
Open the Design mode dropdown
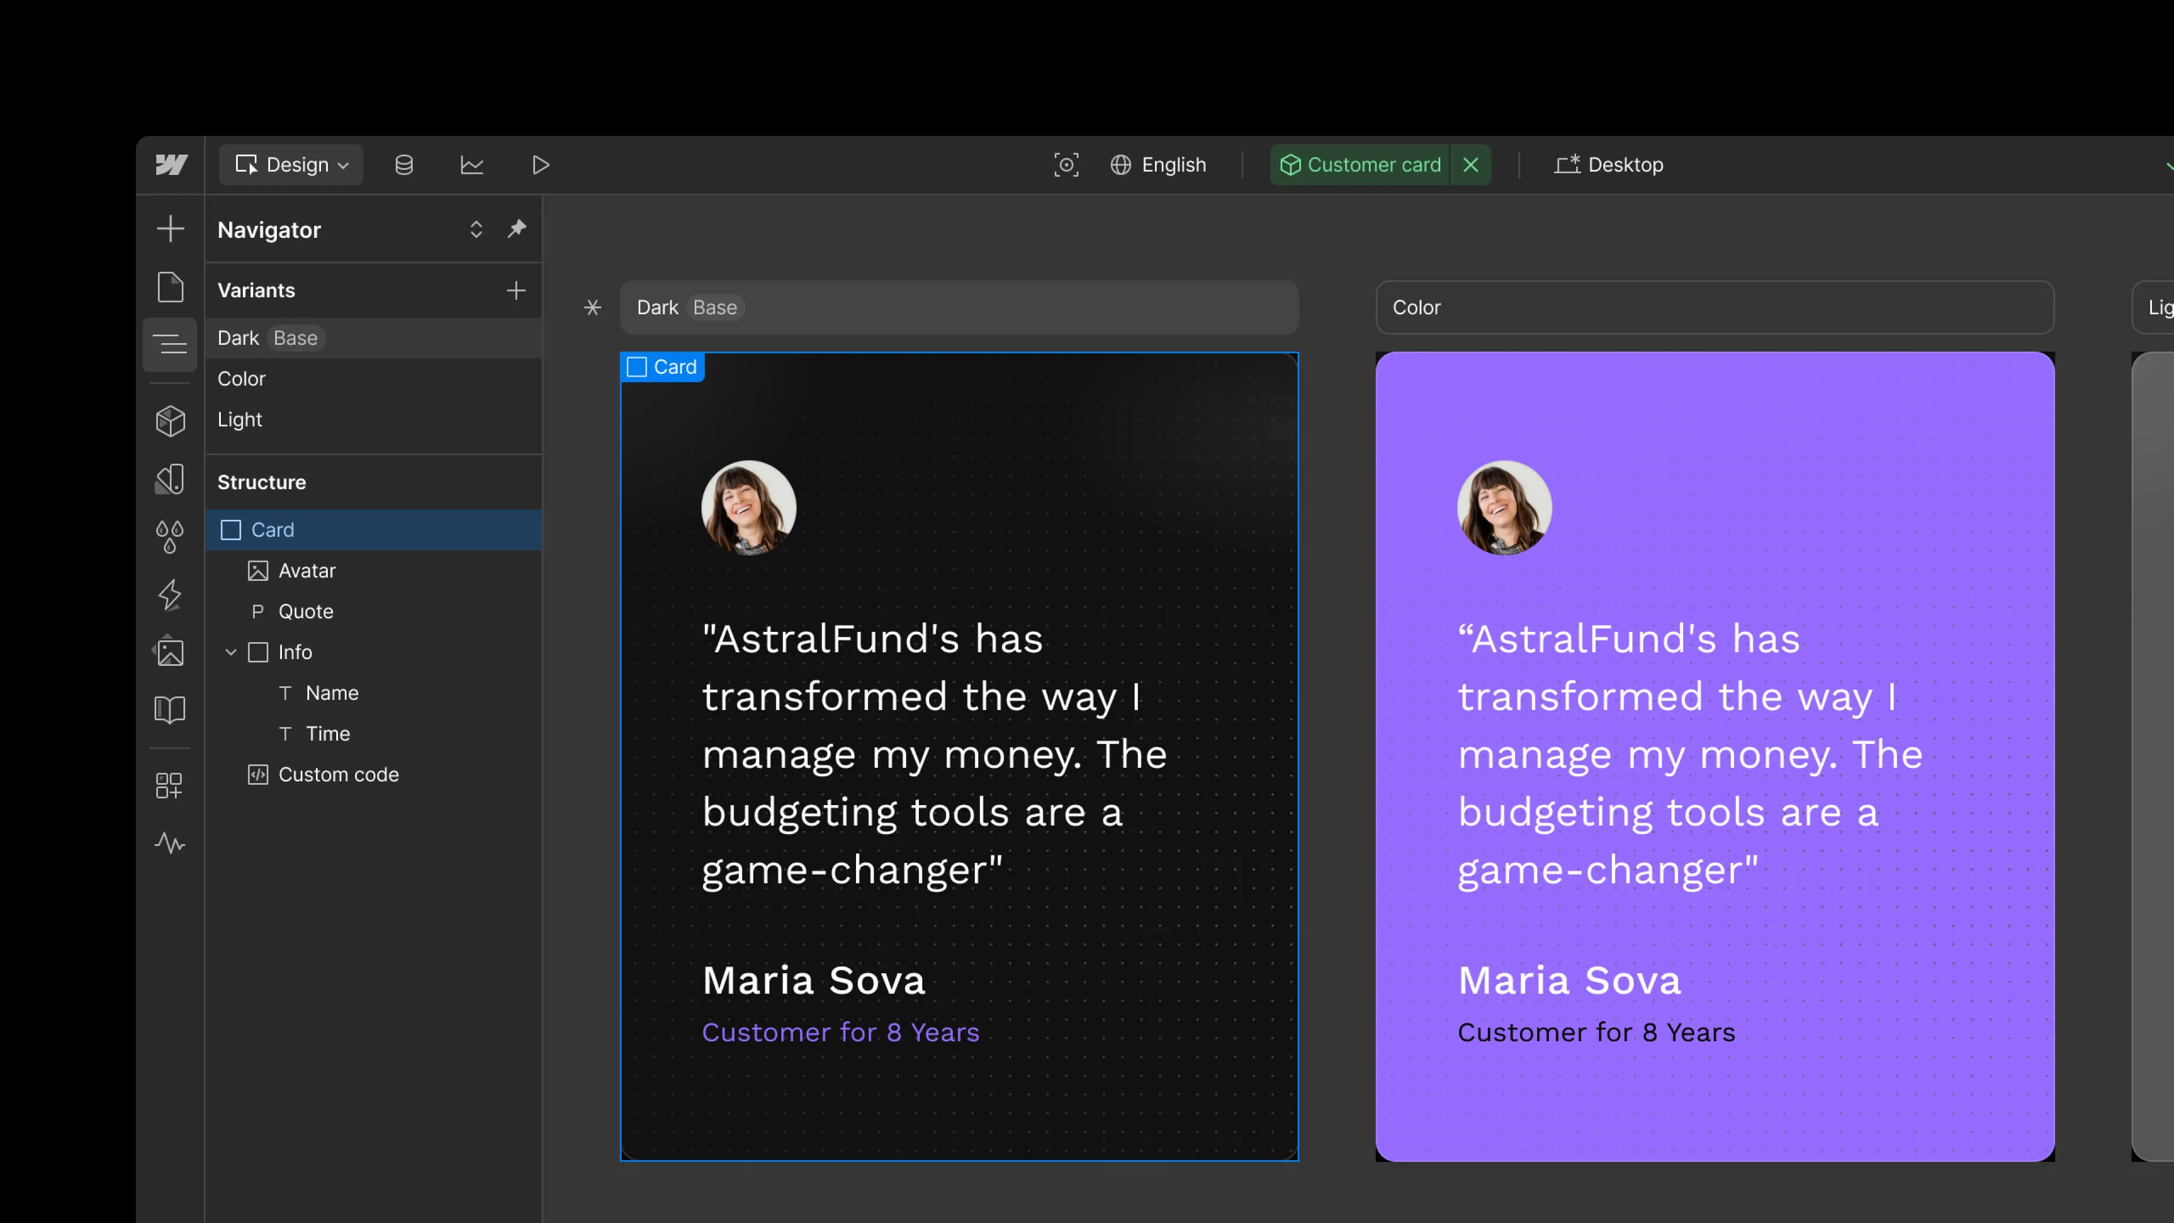291,165
